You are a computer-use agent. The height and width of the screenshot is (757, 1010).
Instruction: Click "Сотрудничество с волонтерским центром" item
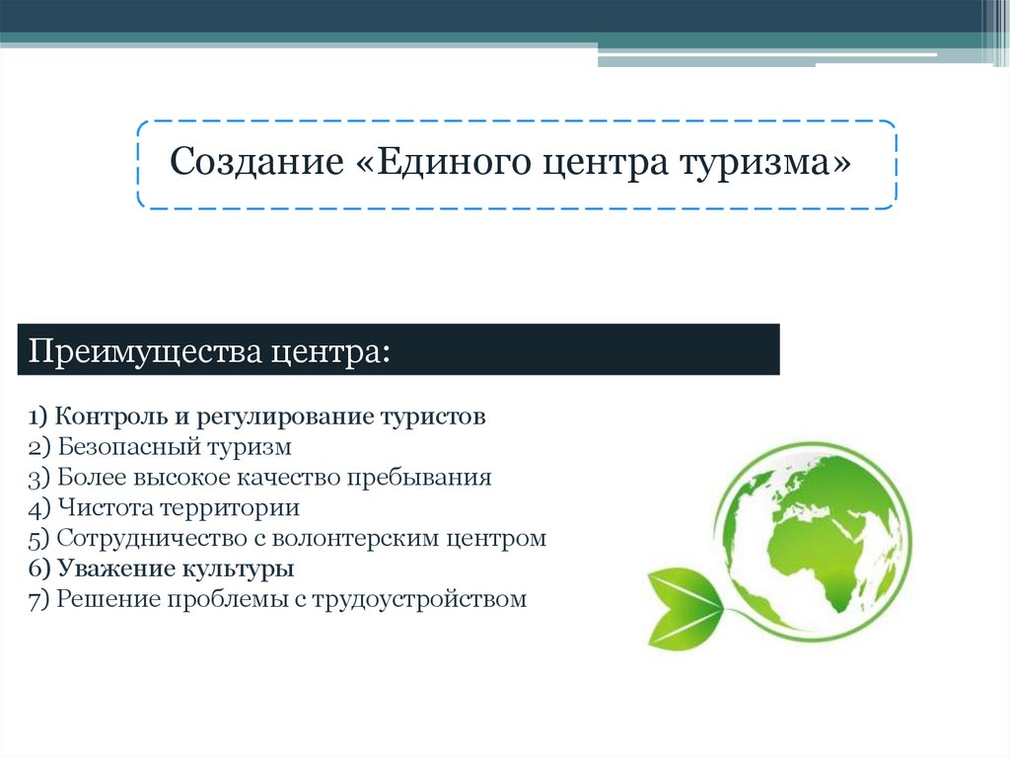tap(287, 539)
